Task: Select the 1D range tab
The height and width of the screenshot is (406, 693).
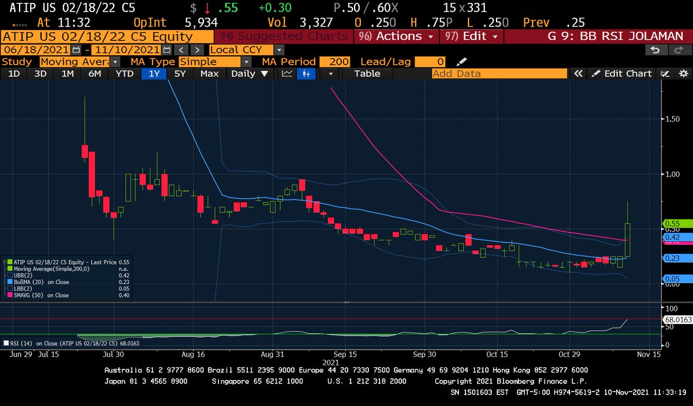Action: (x=13, y=73)
